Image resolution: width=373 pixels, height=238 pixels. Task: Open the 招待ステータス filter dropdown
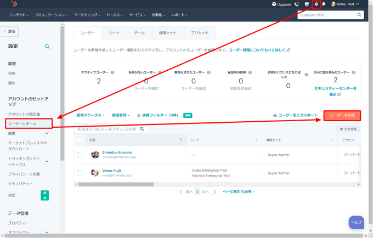[91, 116]
